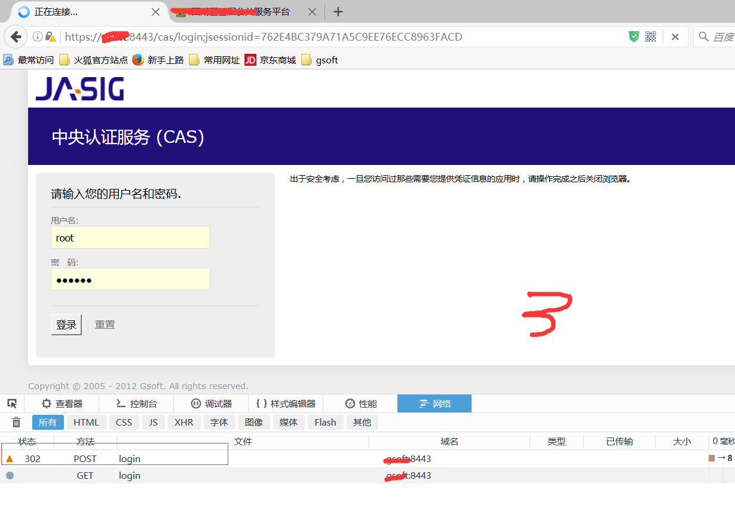Screen dimensions: 735x526
Task: Toggle the Flash network filter
Action: (x=326, y=422)
